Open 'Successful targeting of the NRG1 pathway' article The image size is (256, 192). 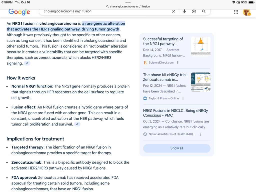163,41
